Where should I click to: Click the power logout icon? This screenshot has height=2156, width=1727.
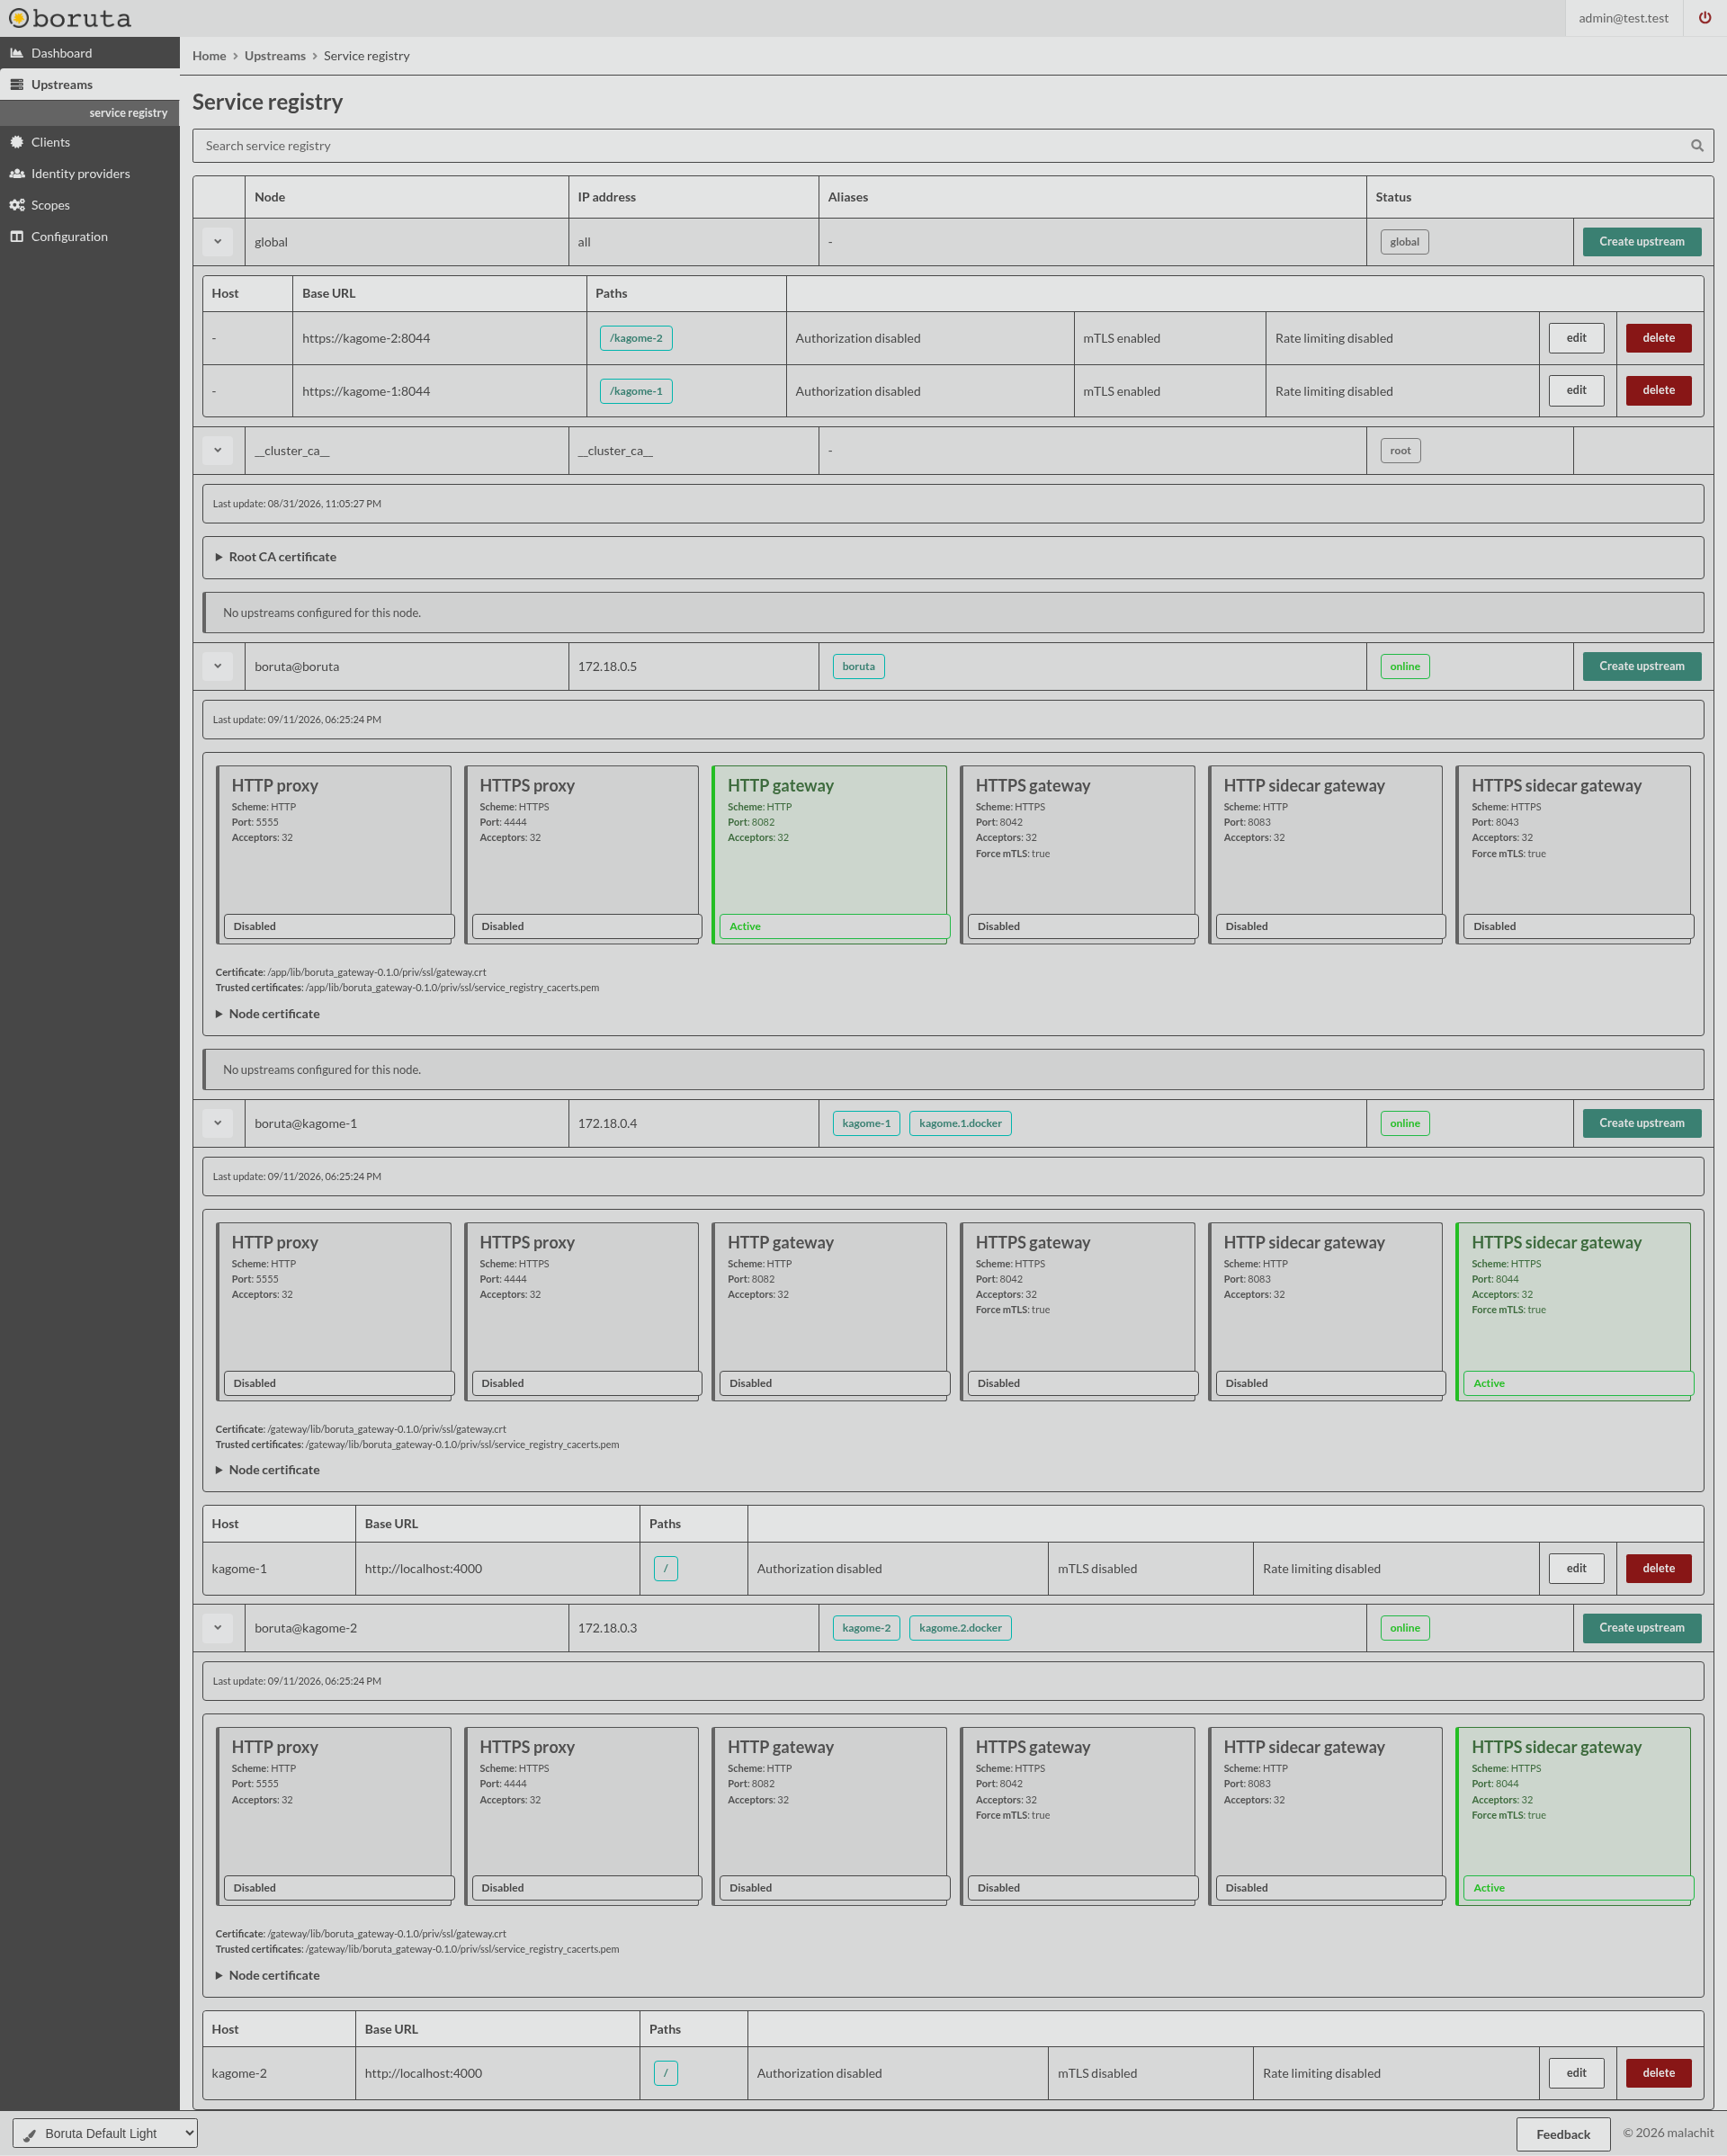[x=1705, y=18]
